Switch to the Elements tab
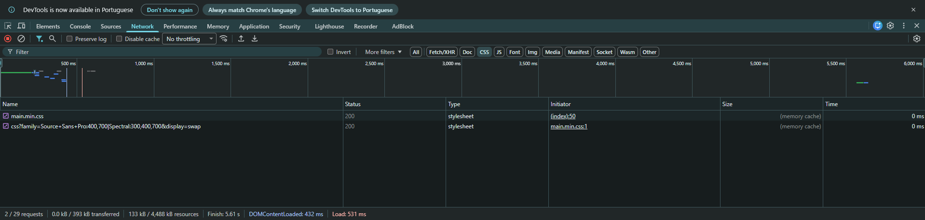 coord(48,26)
